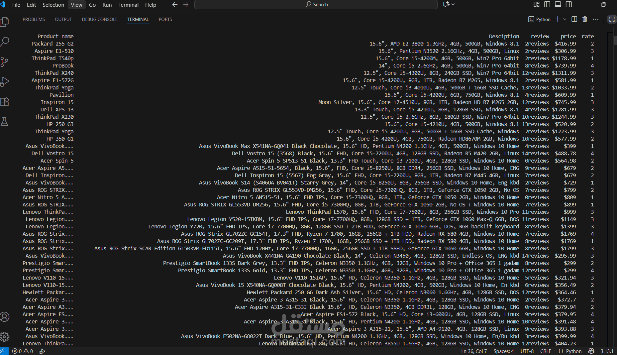Image resolution: width=617 pixels, height=355 pixels.
Task: Open the Help menu
Action: (151, 5)
